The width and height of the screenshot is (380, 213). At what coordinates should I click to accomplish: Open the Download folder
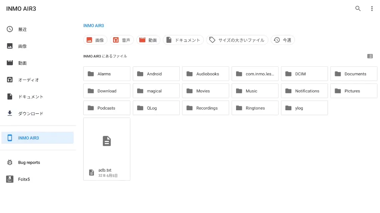107,91
